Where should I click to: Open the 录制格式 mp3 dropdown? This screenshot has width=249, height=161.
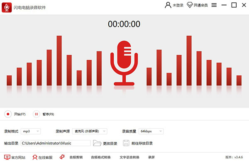[31, 131]
